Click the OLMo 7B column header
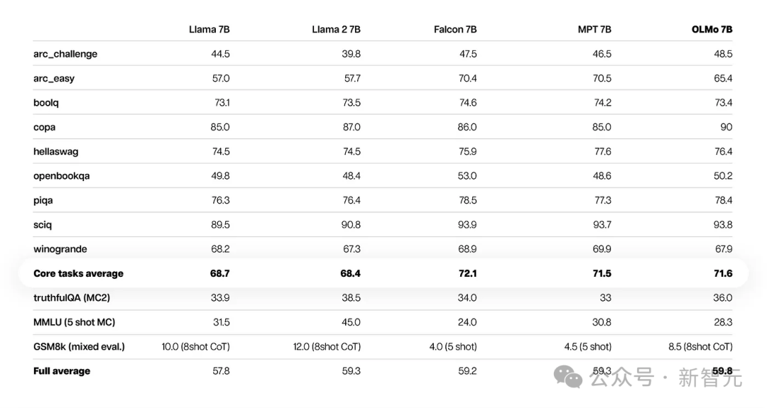The width and height of the screenshot is (767, 408). tap(712, 30)
